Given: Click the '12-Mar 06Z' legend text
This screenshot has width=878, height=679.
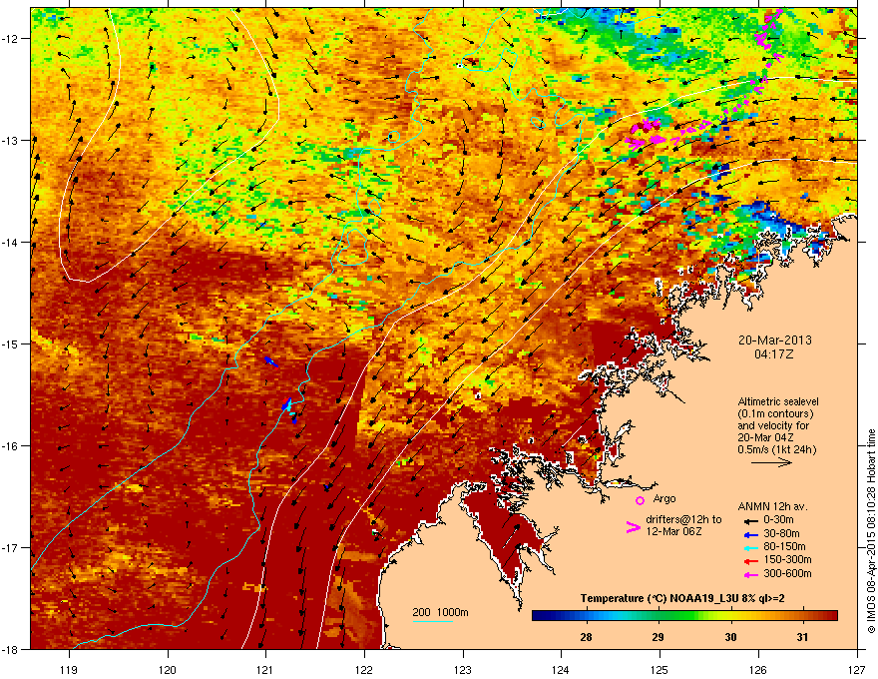Looking at the screenshot, I should [x=673, y=531].
